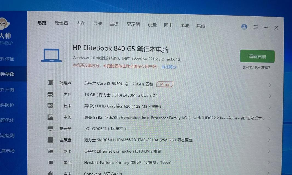Open 驱动检测 in the sidebar
Image resolution: width=292 pixels, height=175 pixels.
coord(7,136)
